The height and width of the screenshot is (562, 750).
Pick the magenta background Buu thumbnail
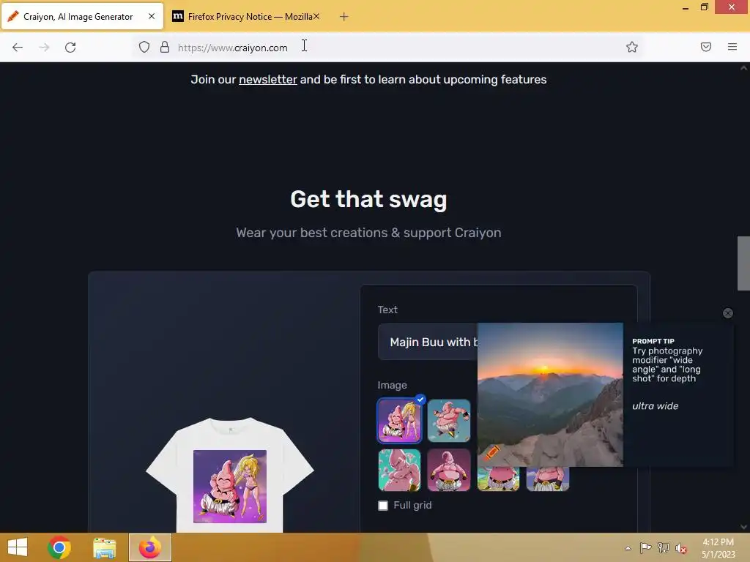[x=449, y=470]
